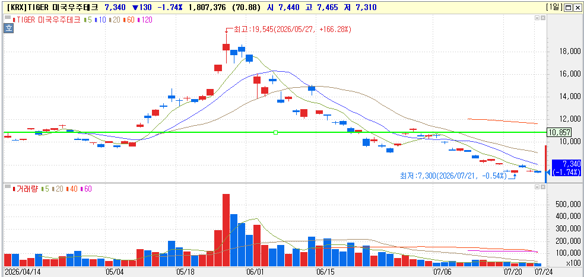Click the blue current-price arrow marker on the axis
The height and width of the screenshot is (277, 584).
coord(548,172)
